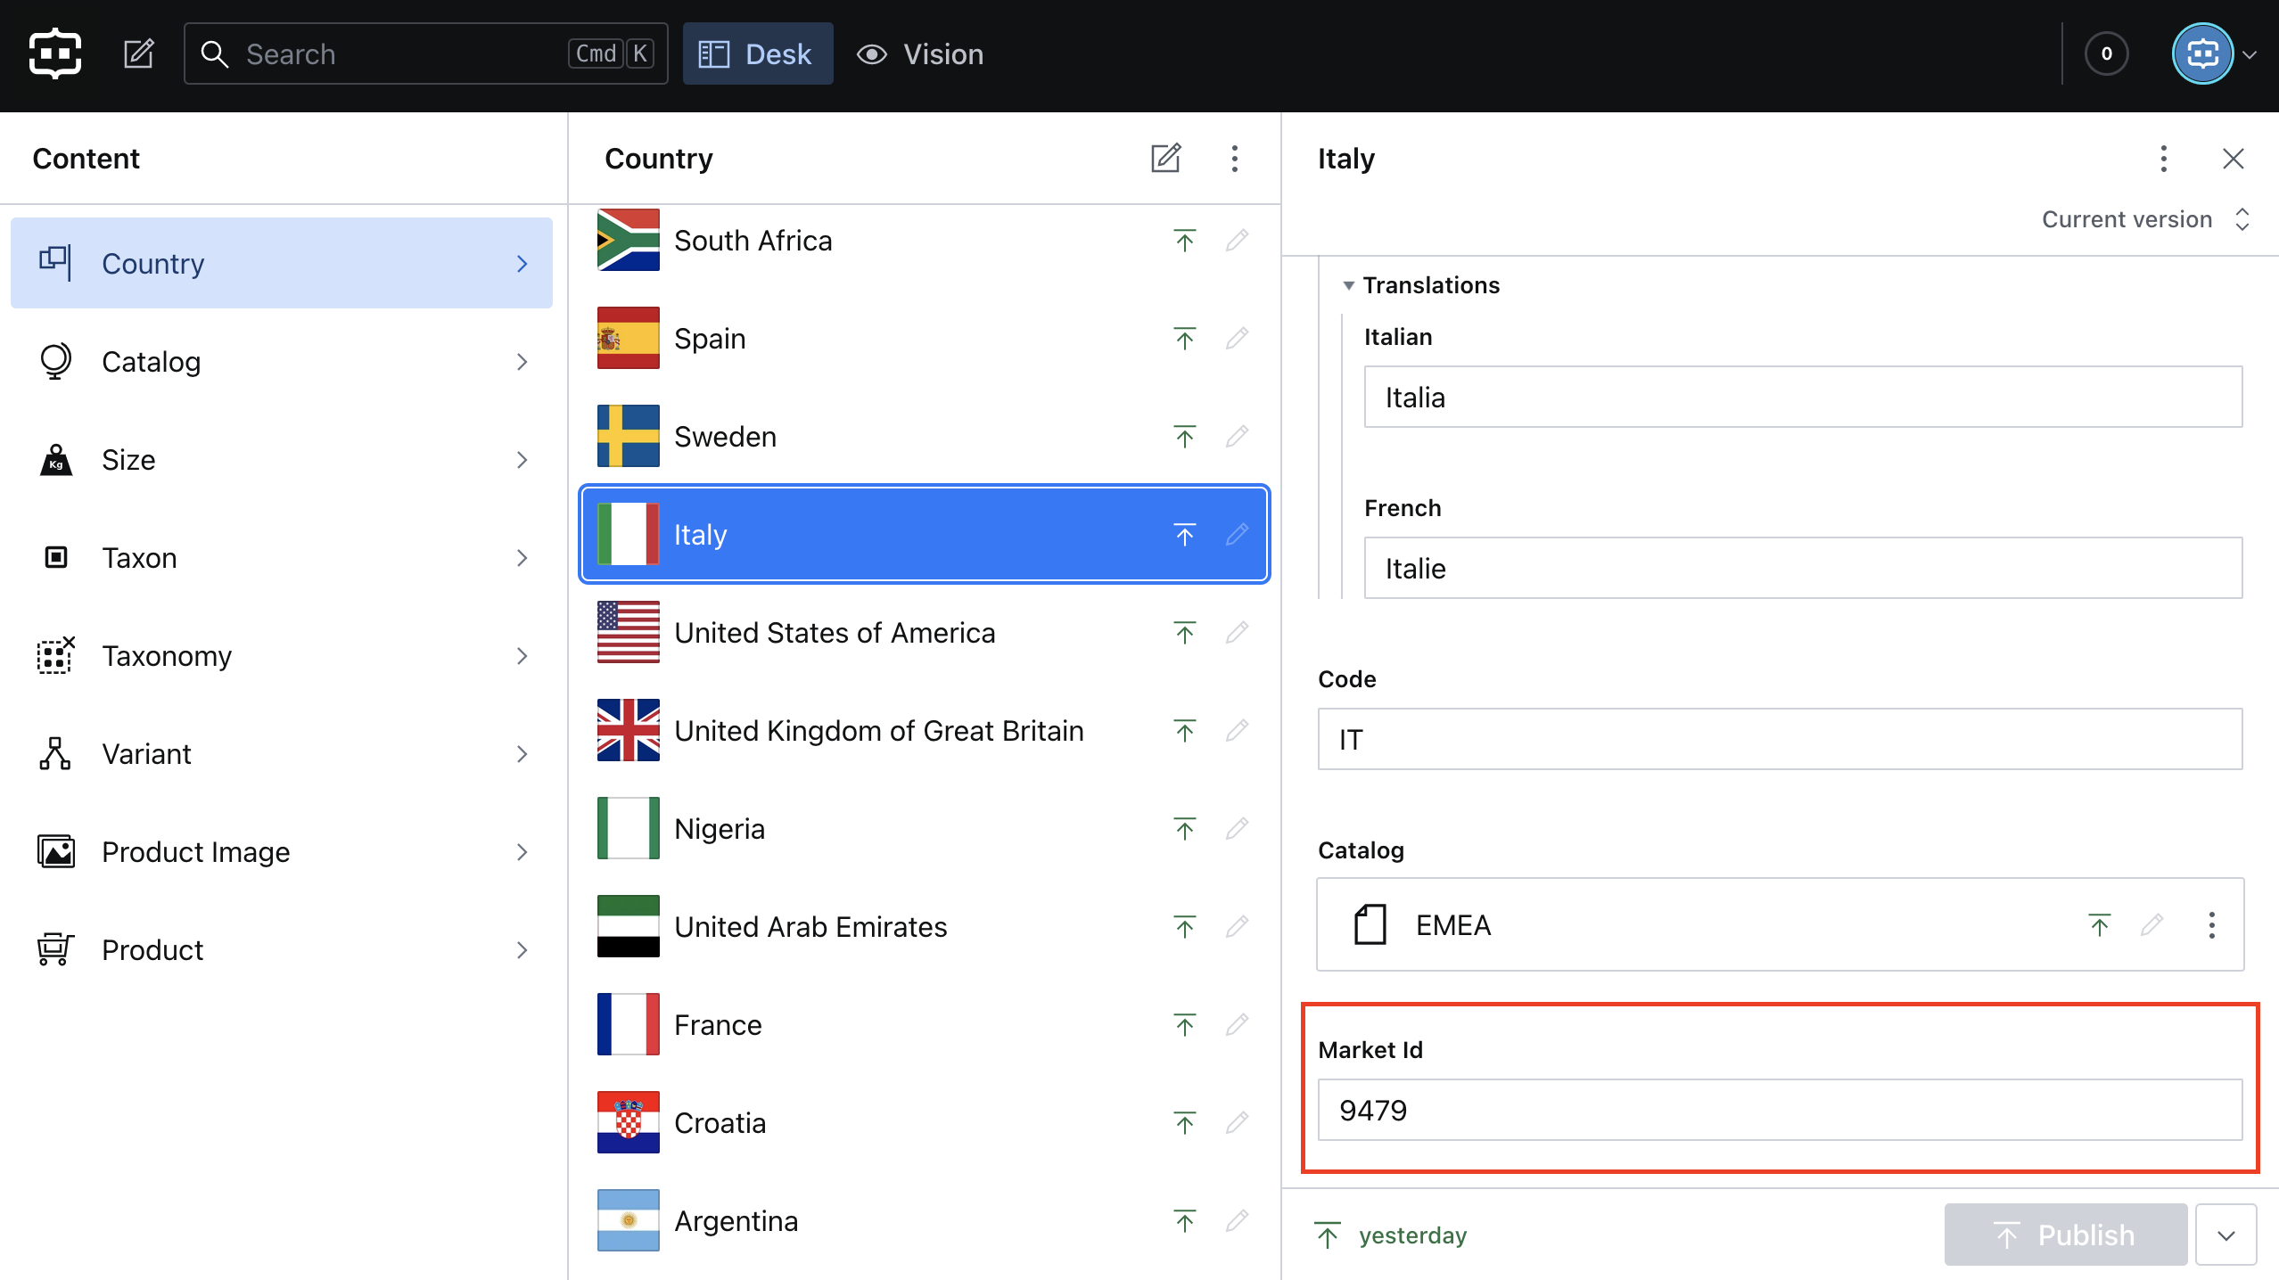Click the edit pencil icon for Nigeria
Image resolution: width=2279 pixels, height=1280 pixels.
[x=1237, y=826]
